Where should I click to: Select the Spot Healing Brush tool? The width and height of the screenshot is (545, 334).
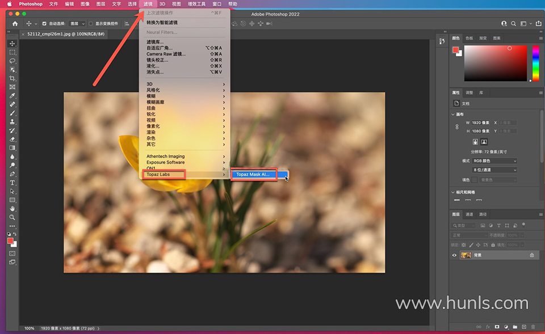pos(12,104)
